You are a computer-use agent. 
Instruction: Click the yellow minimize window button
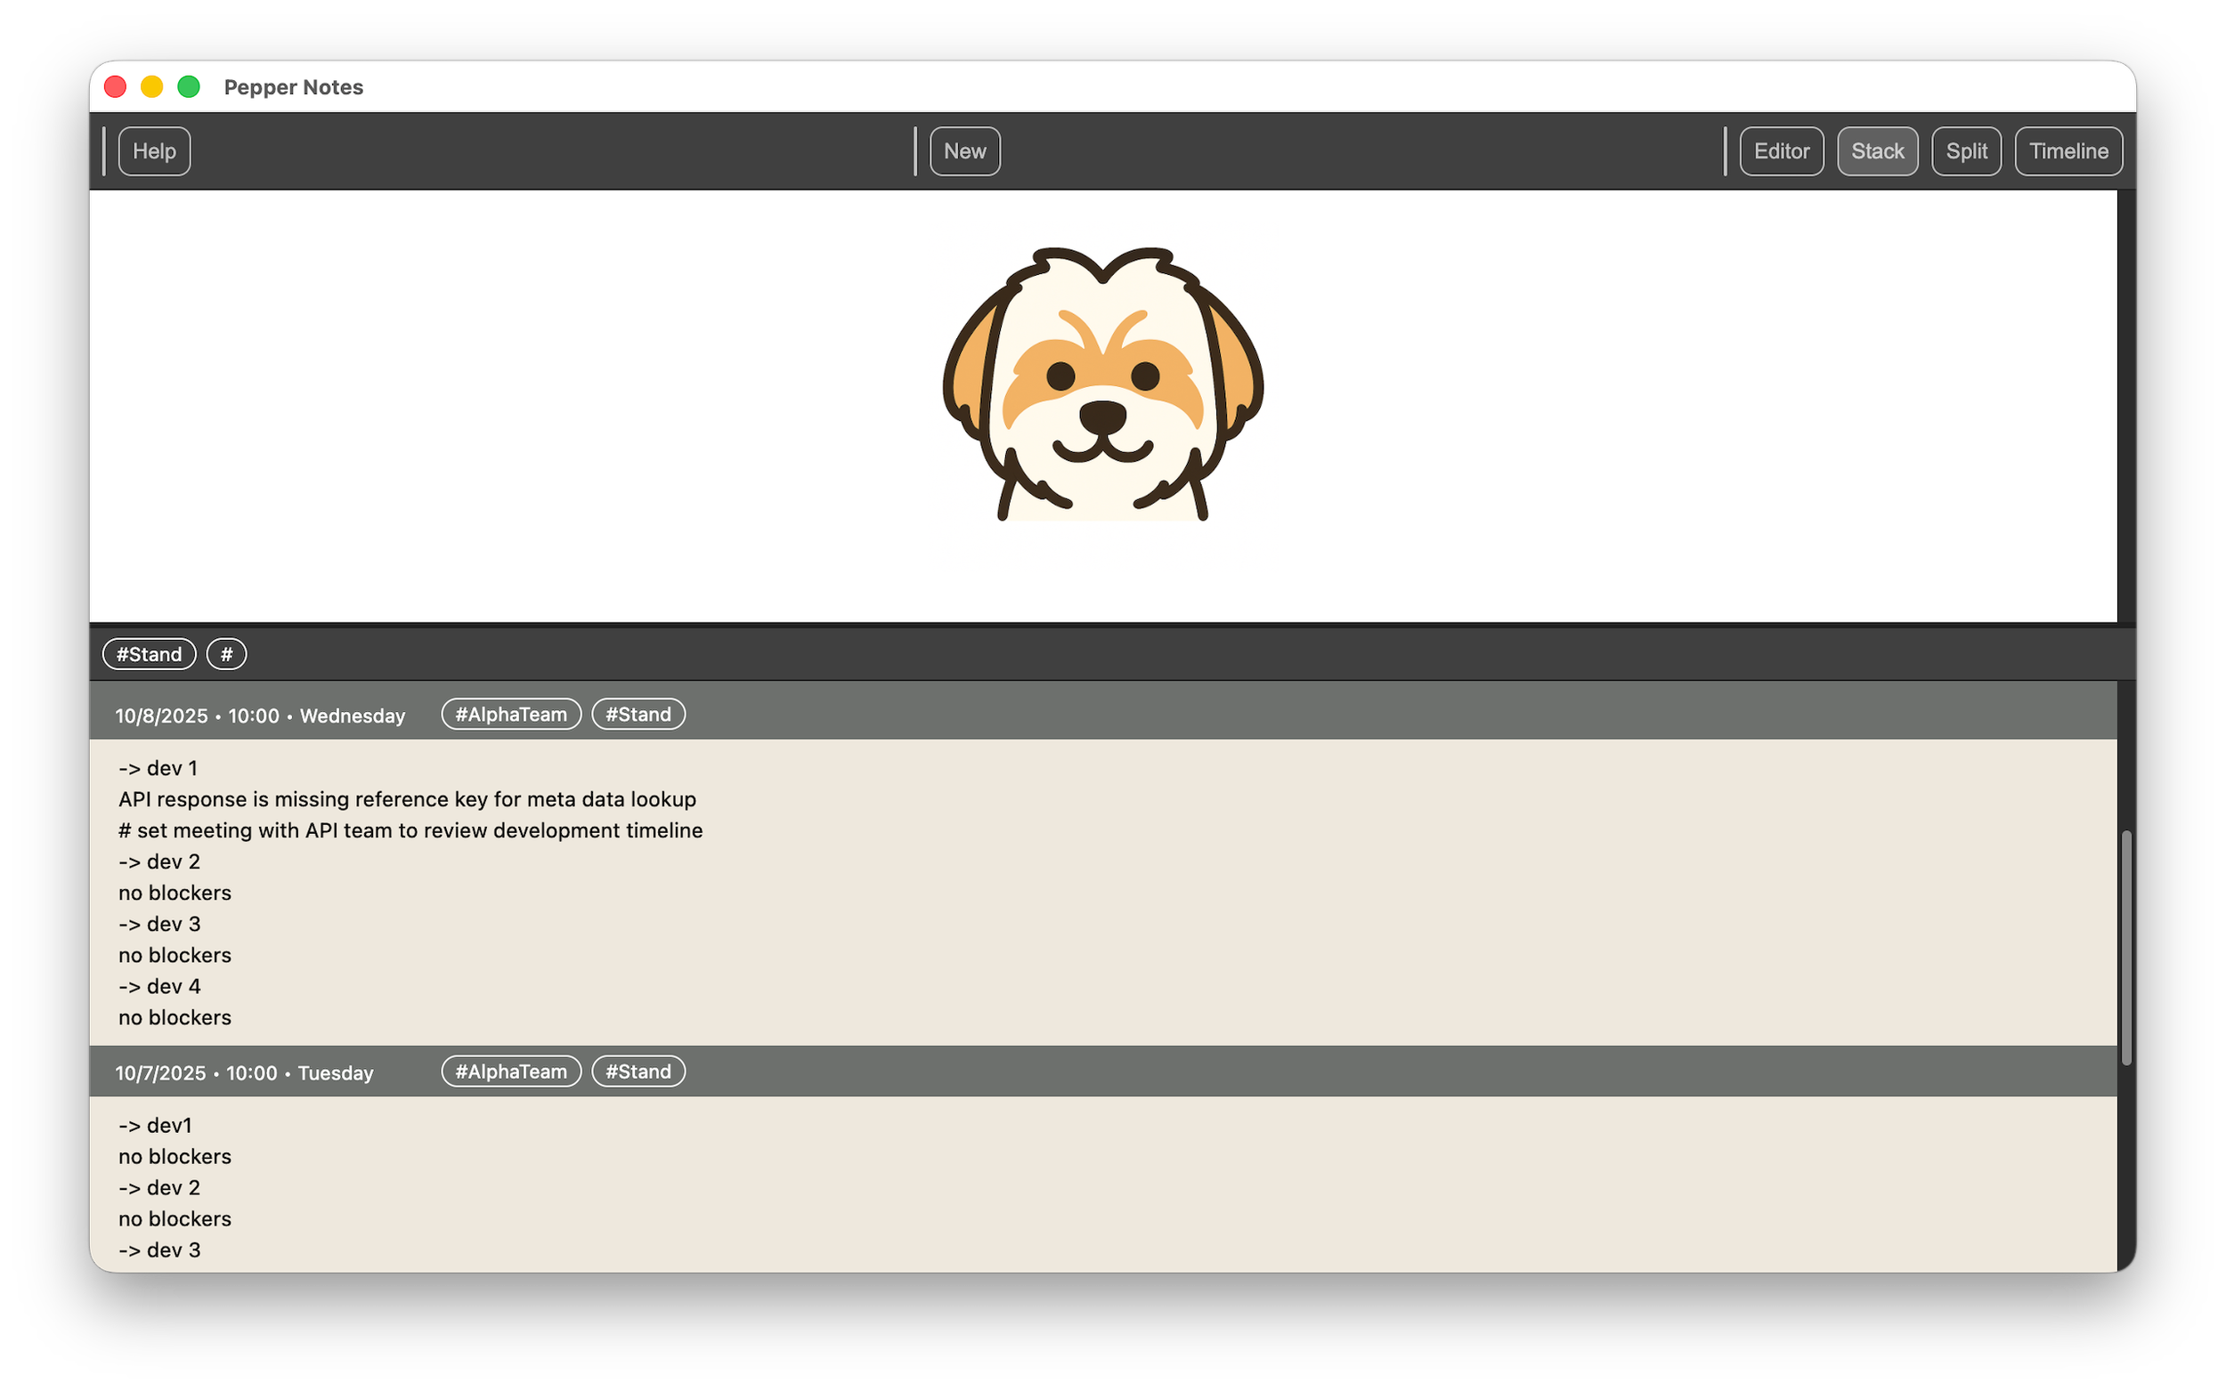(152, 86)
